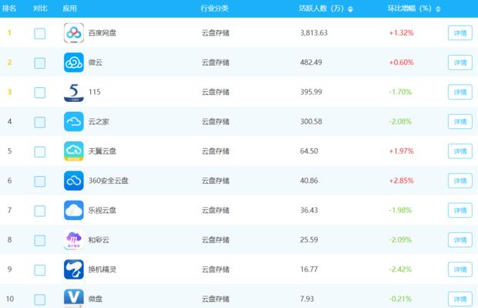This screenshot has width=478, height=308.
Task: Click the 云之家 app icon
Action: [x=74, y=121]
